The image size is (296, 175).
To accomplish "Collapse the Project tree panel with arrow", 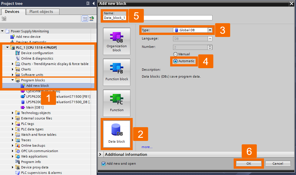I will [x=94, y=3].
